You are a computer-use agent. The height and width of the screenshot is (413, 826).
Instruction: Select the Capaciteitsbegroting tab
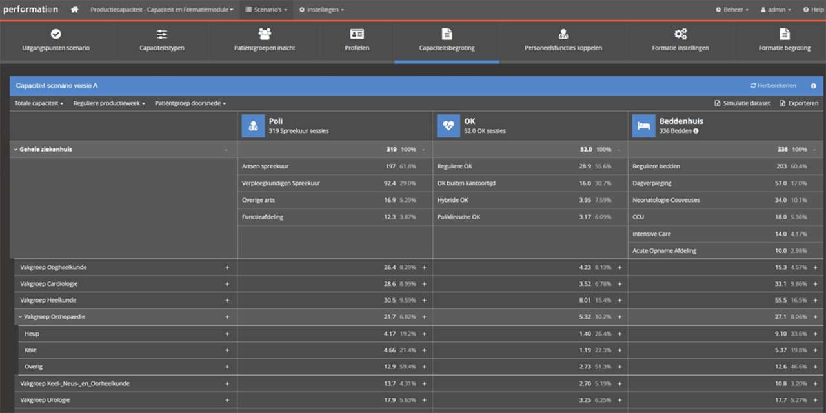coord(447,41)
